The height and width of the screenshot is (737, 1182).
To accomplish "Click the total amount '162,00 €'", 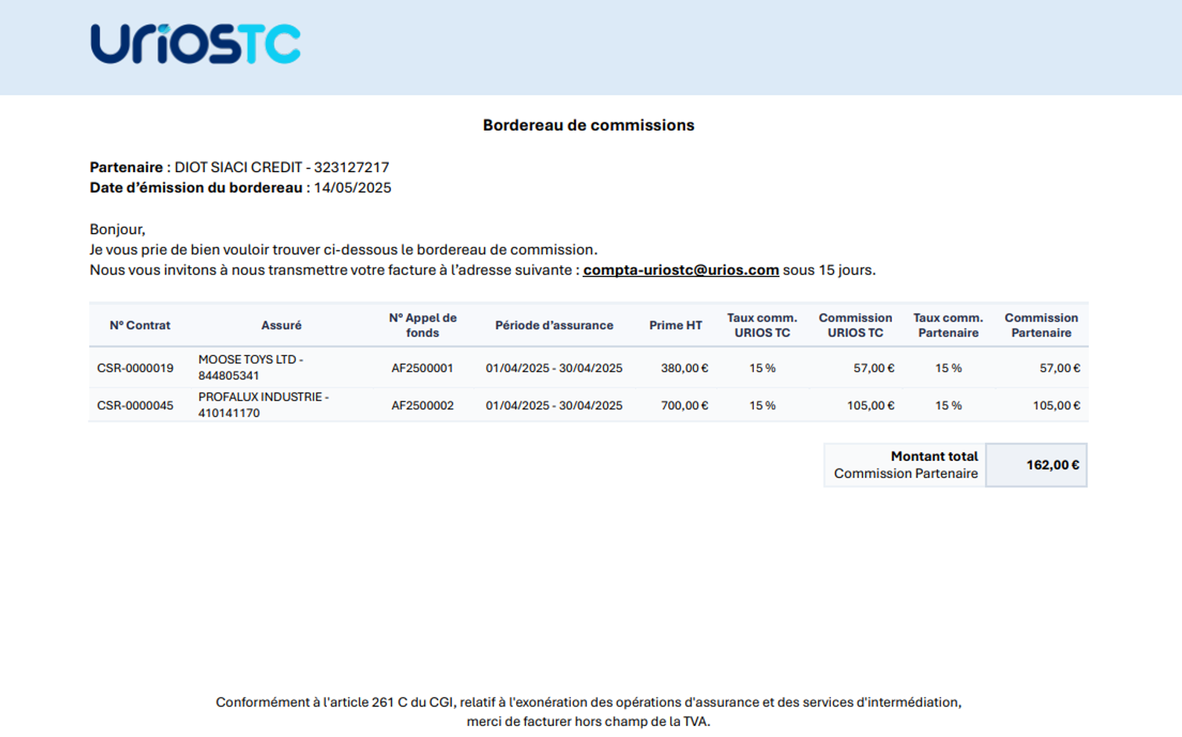I will click(x=1052, y=465).
